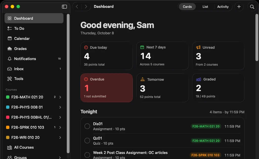
Task: Click the '4 items · by 11:59 PM' text
Action: point(227,112)
